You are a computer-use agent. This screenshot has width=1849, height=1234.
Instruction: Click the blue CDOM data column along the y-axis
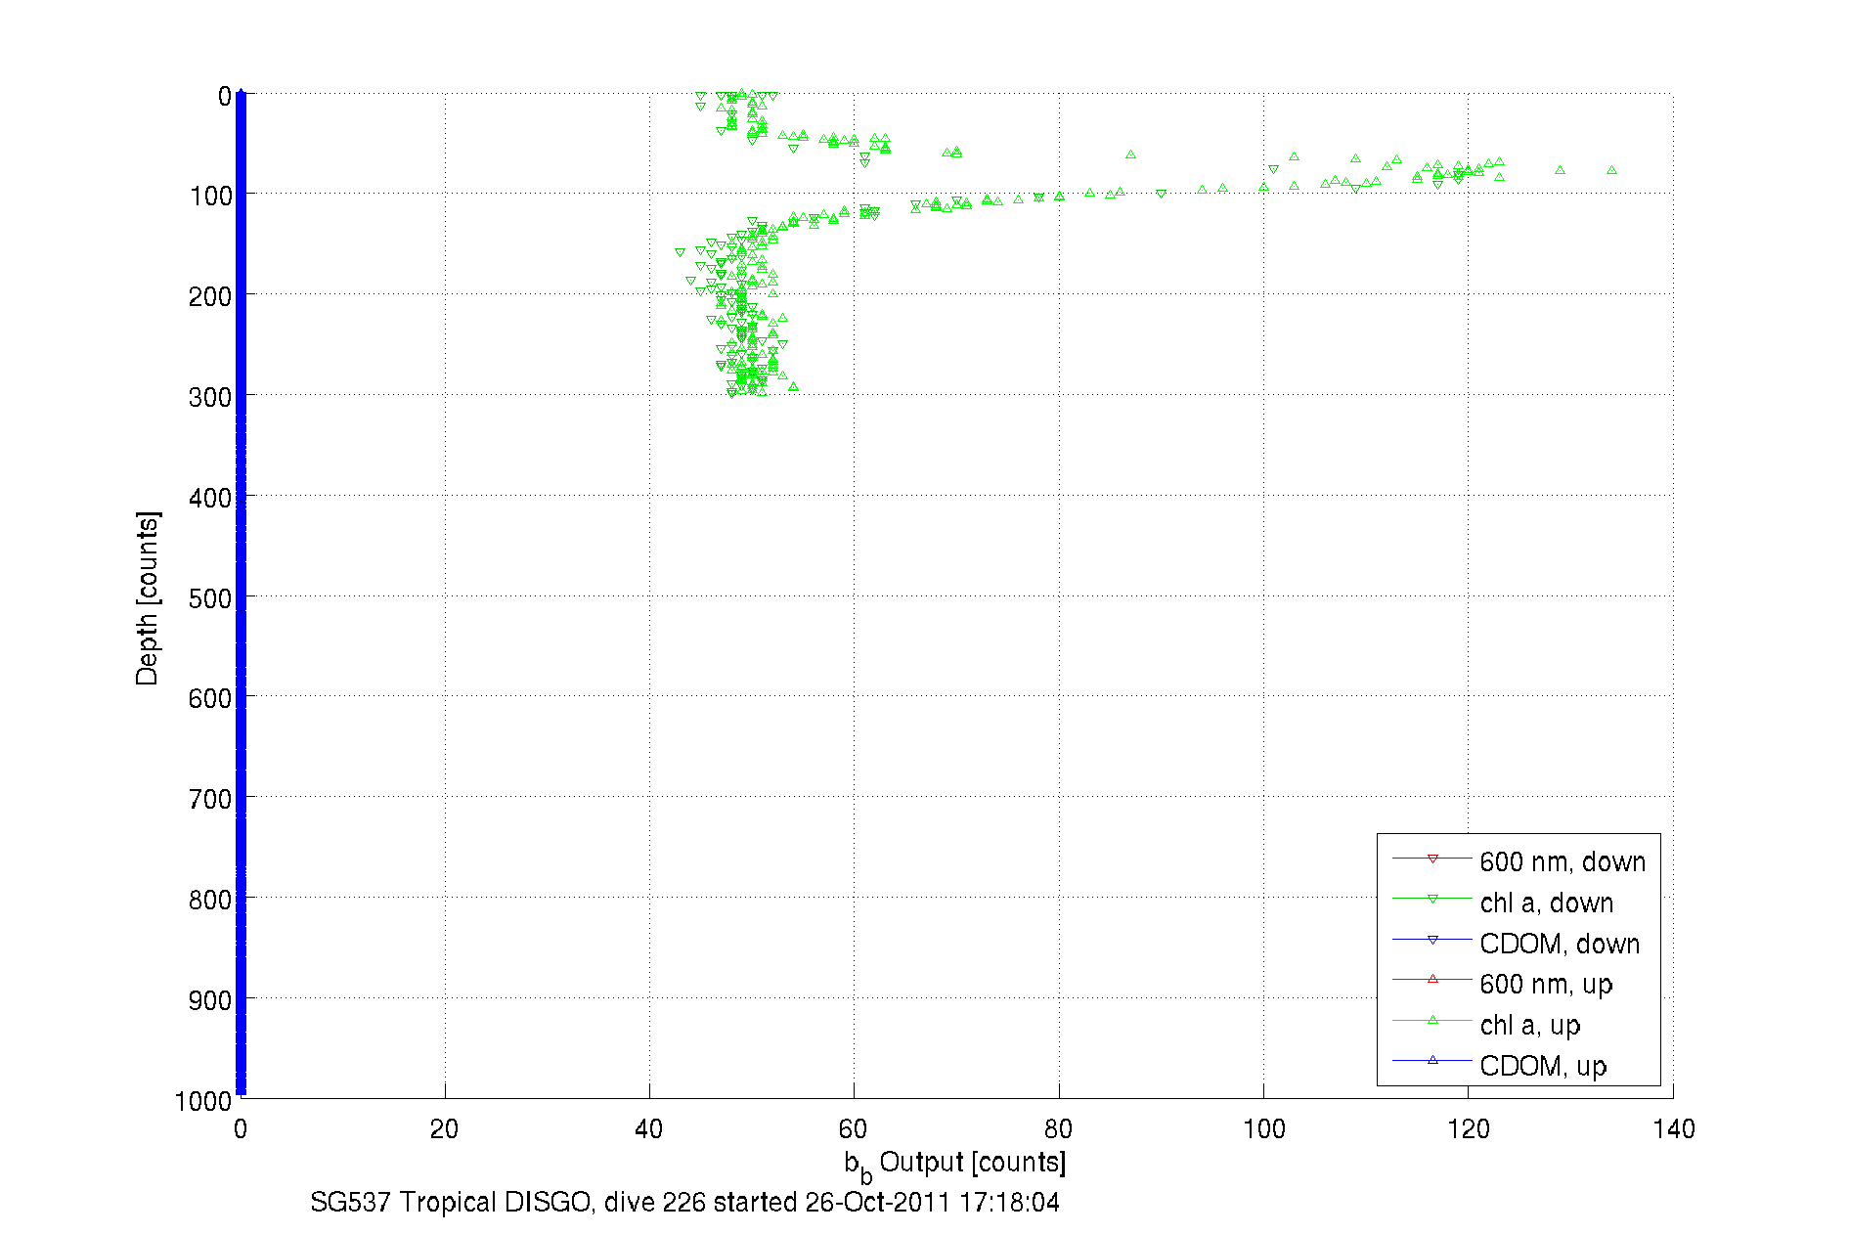[241, 594]
